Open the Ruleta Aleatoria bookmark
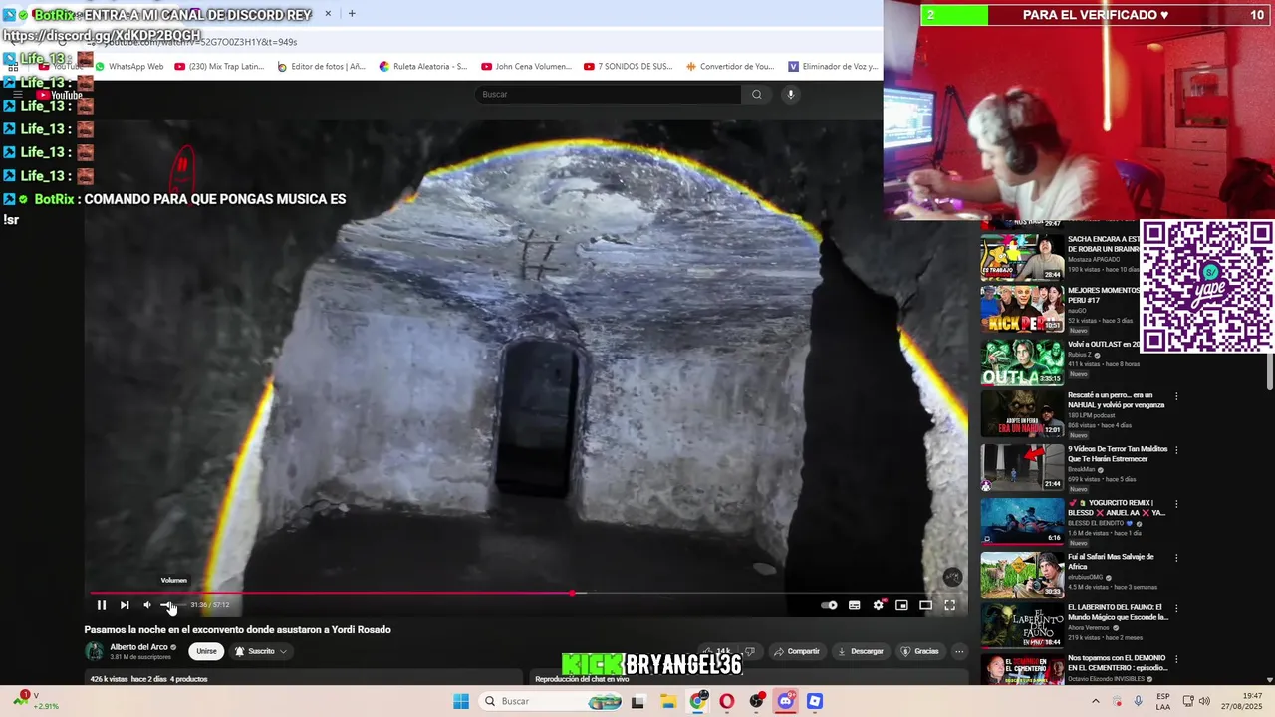This screenshot has width=1275, height=717. pos(423,67)
